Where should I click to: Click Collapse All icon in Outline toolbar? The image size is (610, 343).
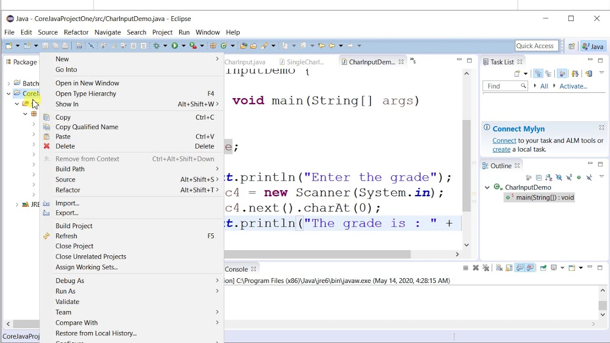pyautogui.click(x=539, y=177)
